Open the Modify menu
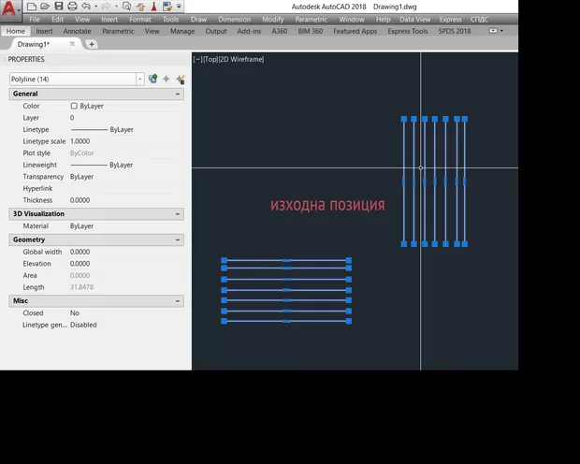The width and height of the screenshot is (580, 464). (x=272, y=19)
